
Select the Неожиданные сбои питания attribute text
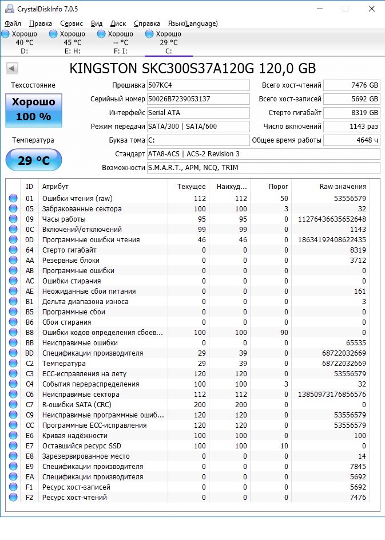click(89, 291)
